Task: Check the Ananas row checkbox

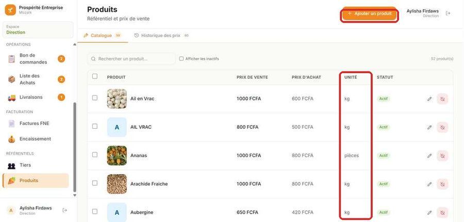Action: tap(95, 155)
